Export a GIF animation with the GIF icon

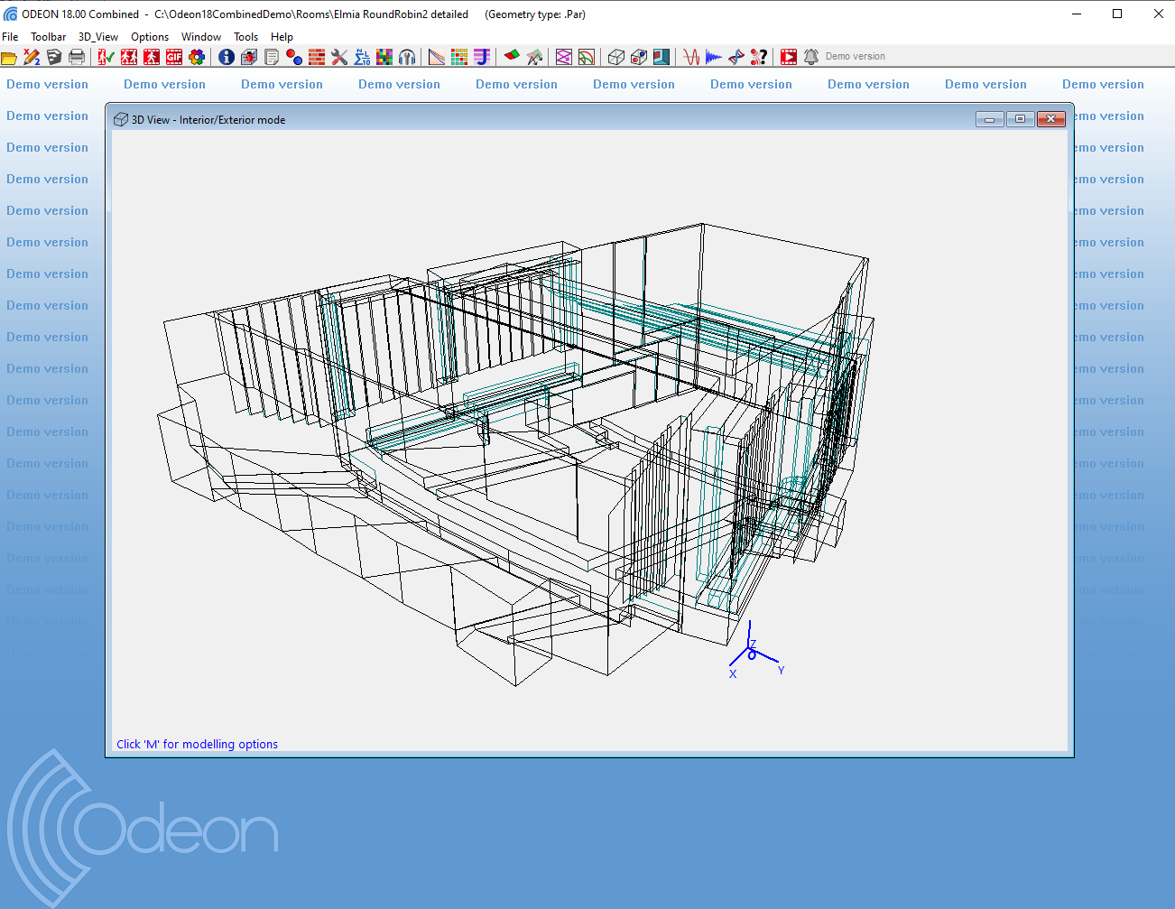[173, 56]
